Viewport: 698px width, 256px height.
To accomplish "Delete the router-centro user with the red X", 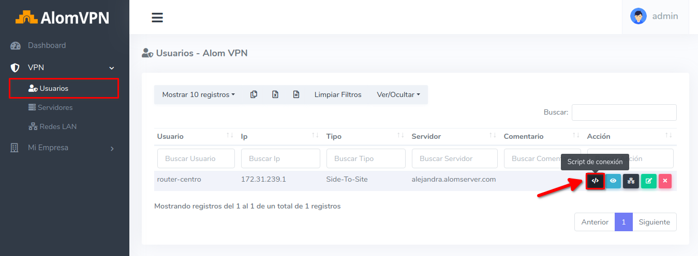I will 665,181.
